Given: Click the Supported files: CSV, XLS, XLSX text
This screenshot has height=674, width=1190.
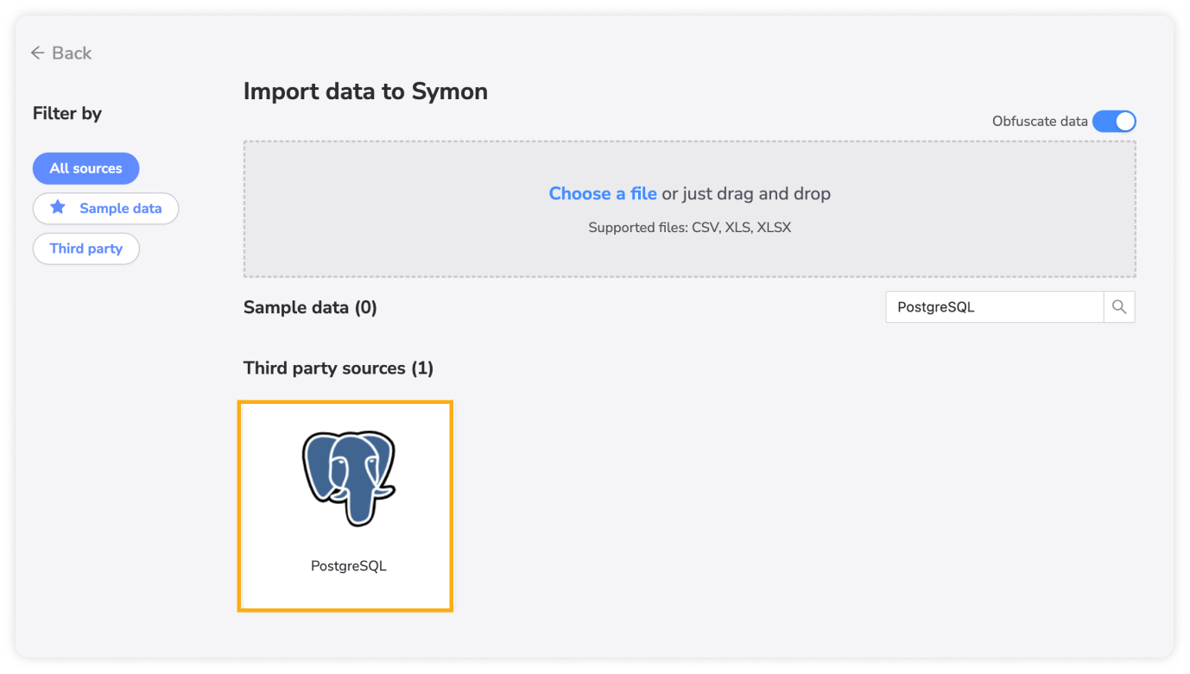Looking at the screenshot, I should coord(690,228).
